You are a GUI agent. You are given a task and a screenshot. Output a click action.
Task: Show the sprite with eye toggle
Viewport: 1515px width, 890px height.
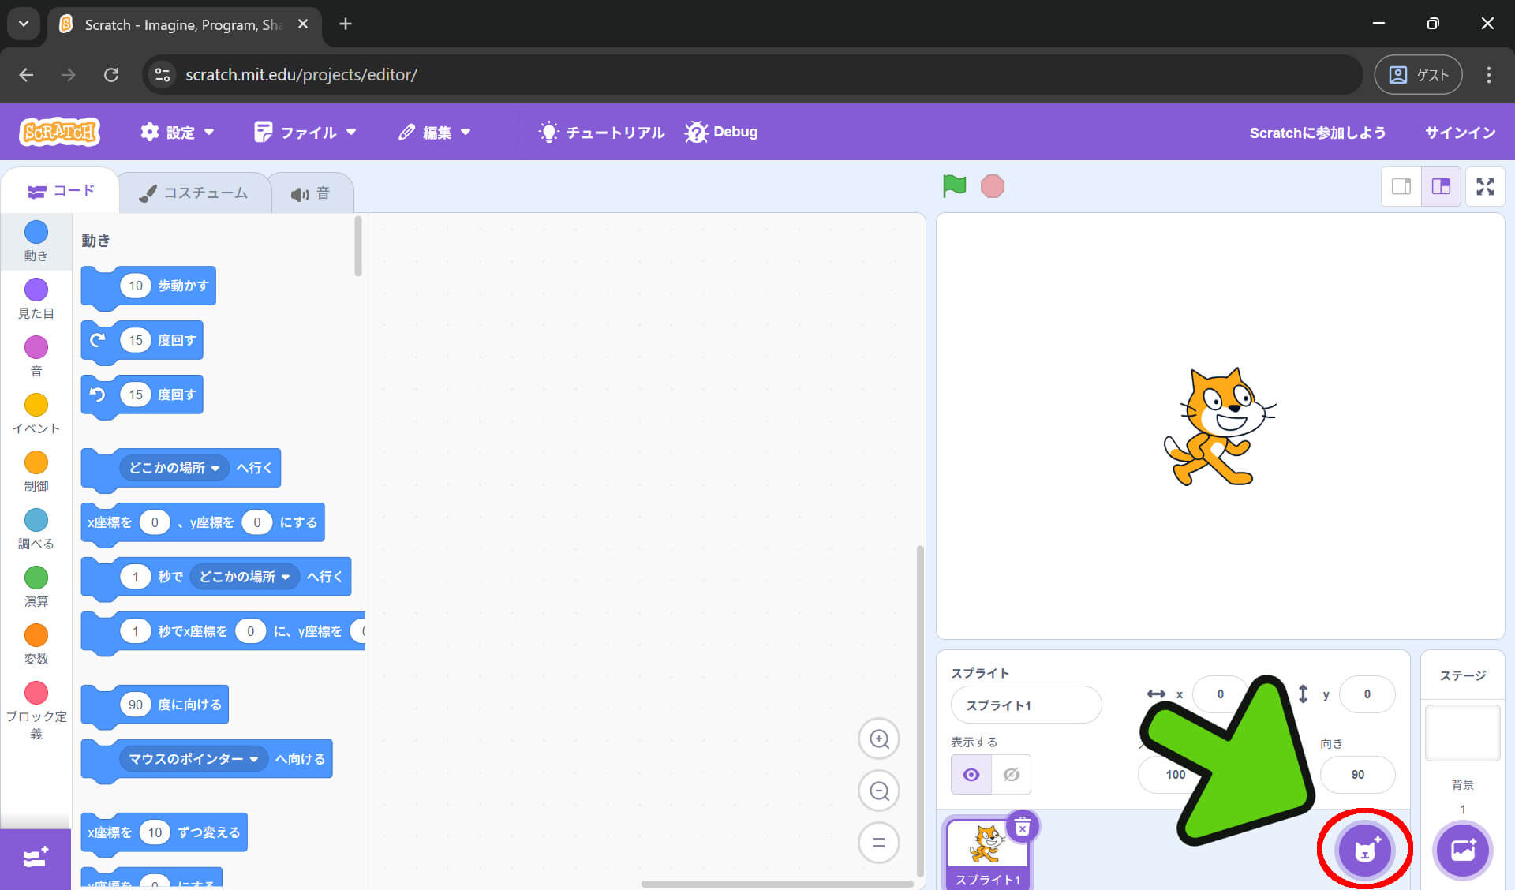[971, 774]
